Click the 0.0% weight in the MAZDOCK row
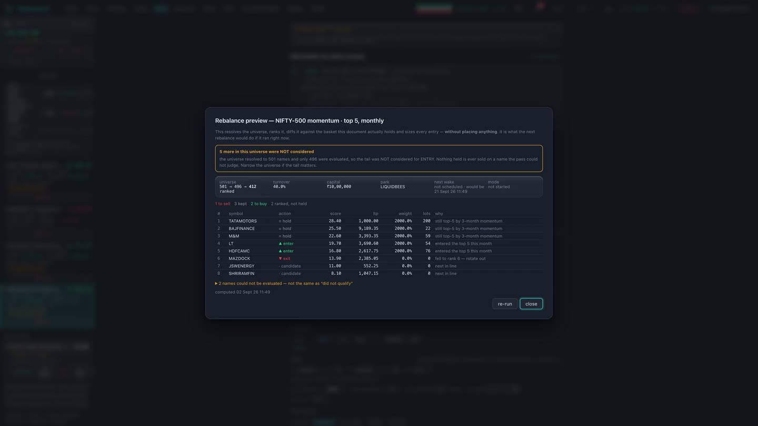The image size is (758, 426). pos(407,258)
